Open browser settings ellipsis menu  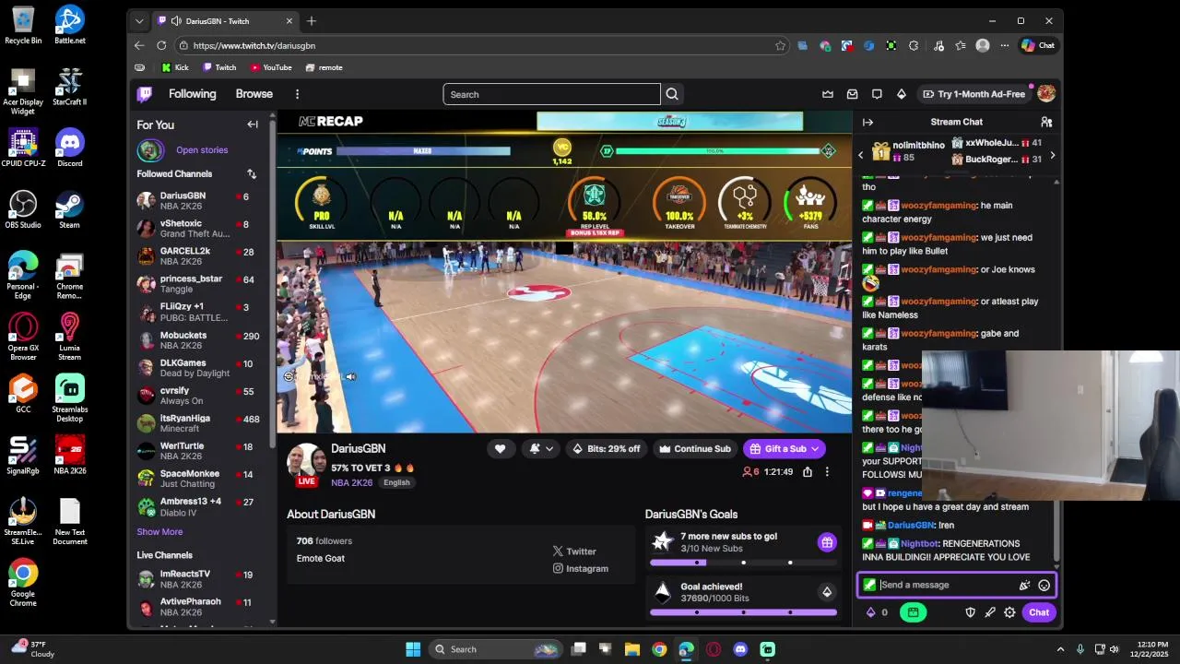click(1006, 45)
